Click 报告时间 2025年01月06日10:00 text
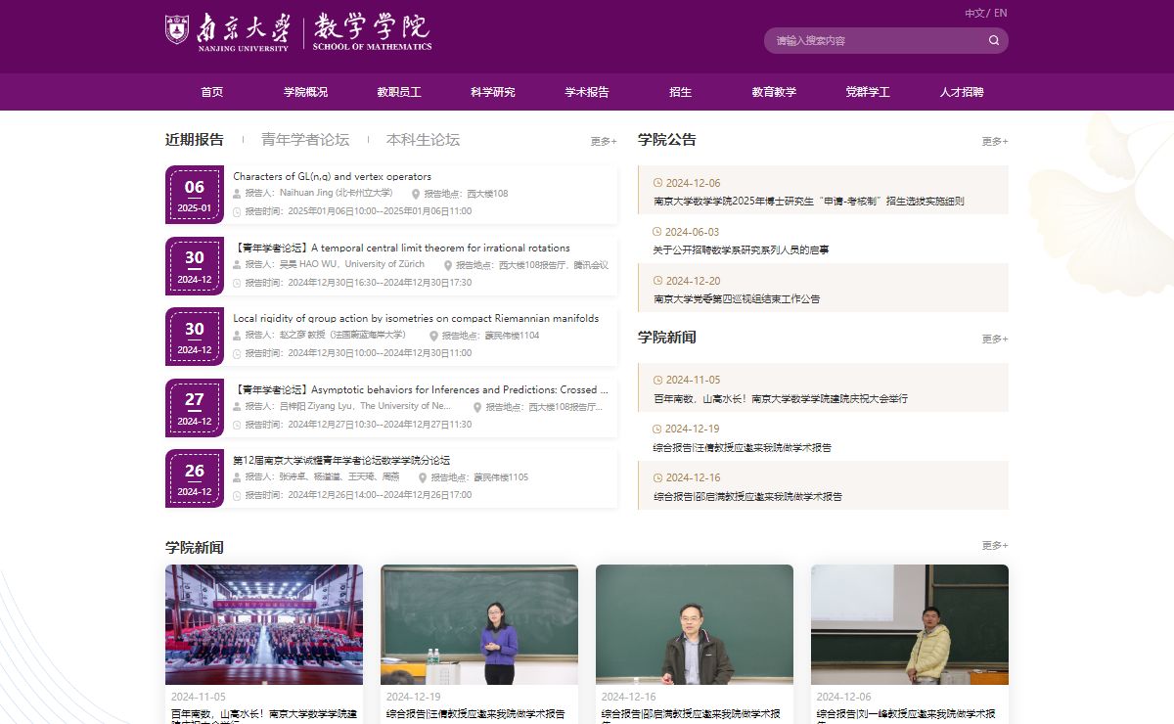 [x=358, y=211]
